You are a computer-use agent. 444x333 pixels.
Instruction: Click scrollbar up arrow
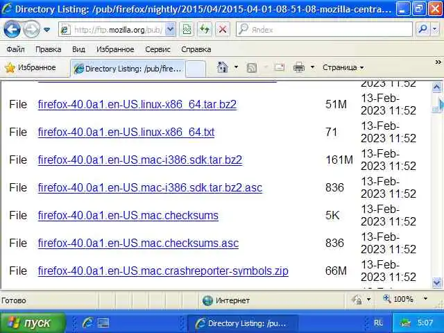point(436,87)
